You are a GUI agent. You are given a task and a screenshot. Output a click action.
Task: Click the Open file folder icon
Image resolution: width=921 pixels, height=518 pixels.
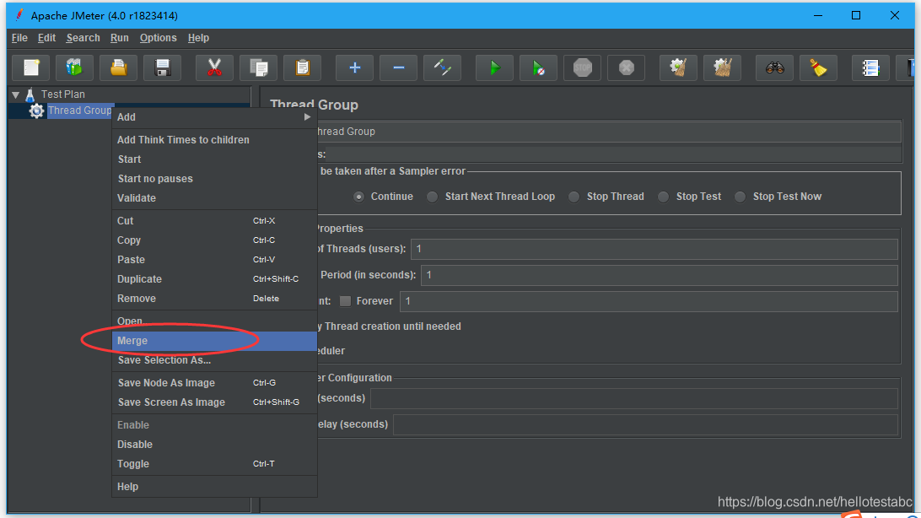point(119,68)
